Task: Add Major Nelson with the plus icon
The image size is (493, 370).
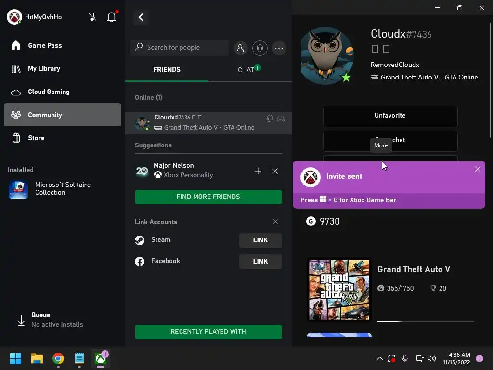Action: pyautogui.click(x=258, y=171)
